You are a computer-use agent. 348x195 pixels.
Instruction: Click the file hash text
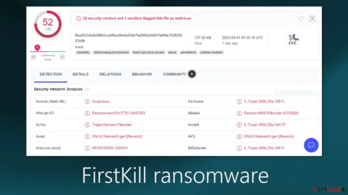[128, 38]
